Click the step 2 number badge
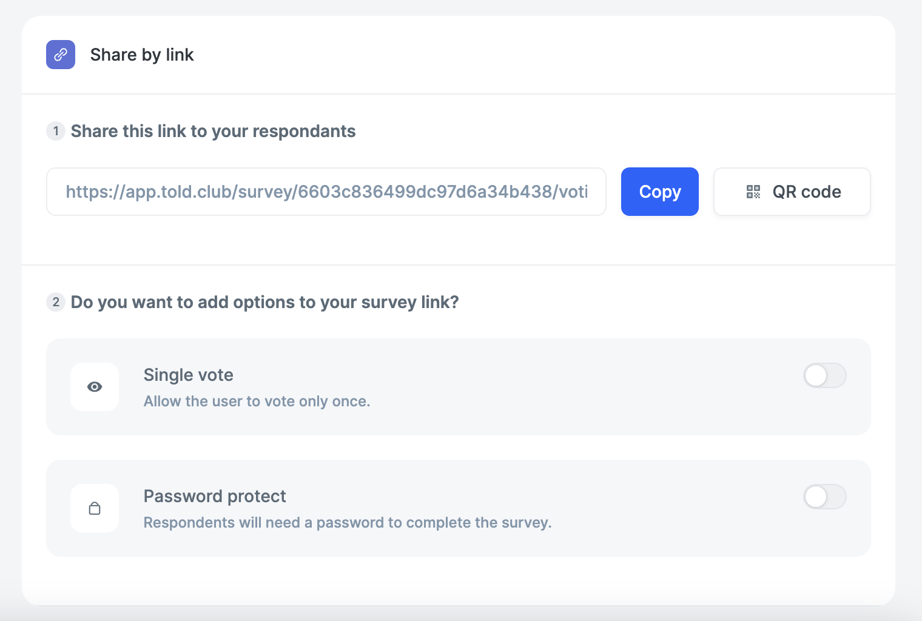The width and height of the screenshot is (922, 621). [56, 302]
